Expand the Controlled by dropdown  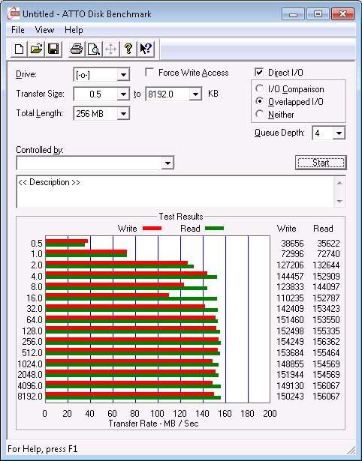167,163
